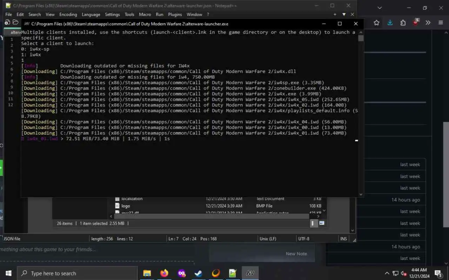Switch File Explorer to details view

tap(314, 223)
